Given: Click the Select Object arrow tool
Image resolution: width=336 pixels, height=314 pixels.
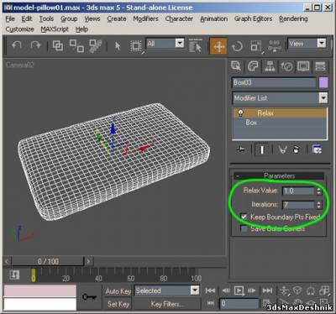Looking at the screenshot, I should 118,46.
